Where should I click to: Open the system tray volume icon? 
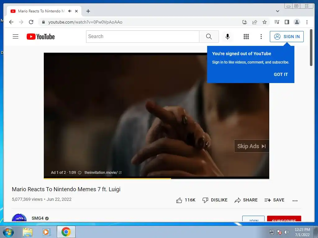(286, 232)
